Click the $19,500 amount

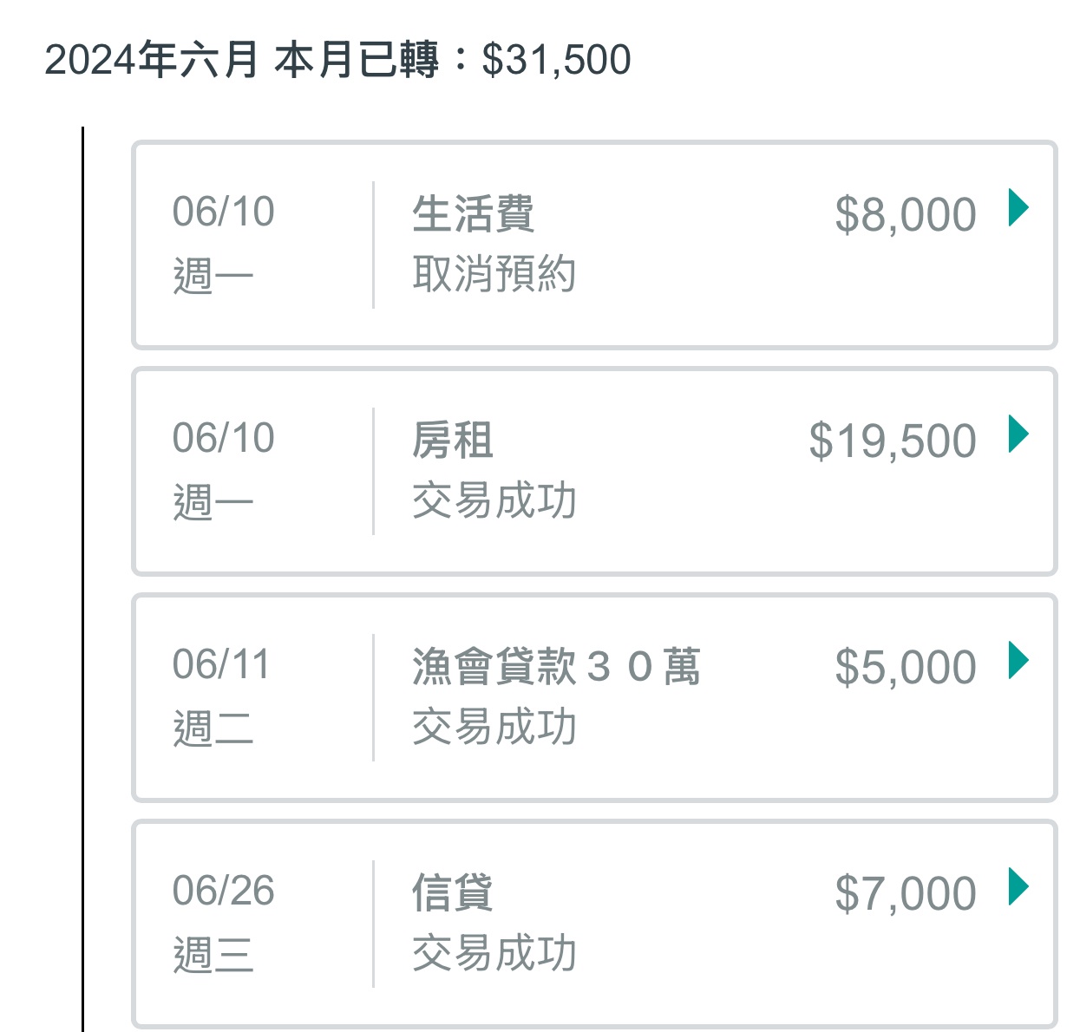pos(892,441)
